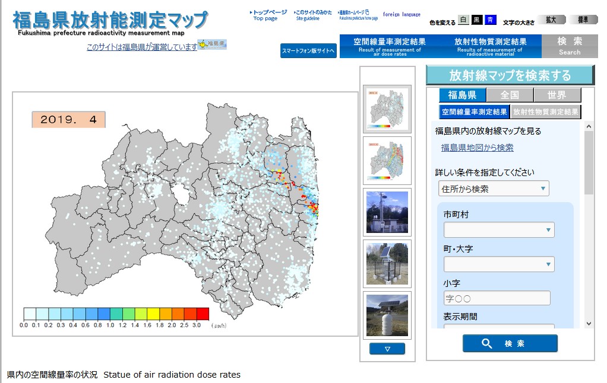Viewport: 607px width, 383px height.
Task: Select the 福島県 search tab
Action: click(462, 95)
